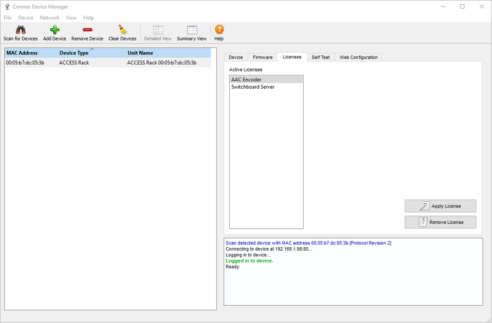Click the Remove Device red minus icon
Image resolution: width=492 pixels, height=323 pixels.
[87, 30]
